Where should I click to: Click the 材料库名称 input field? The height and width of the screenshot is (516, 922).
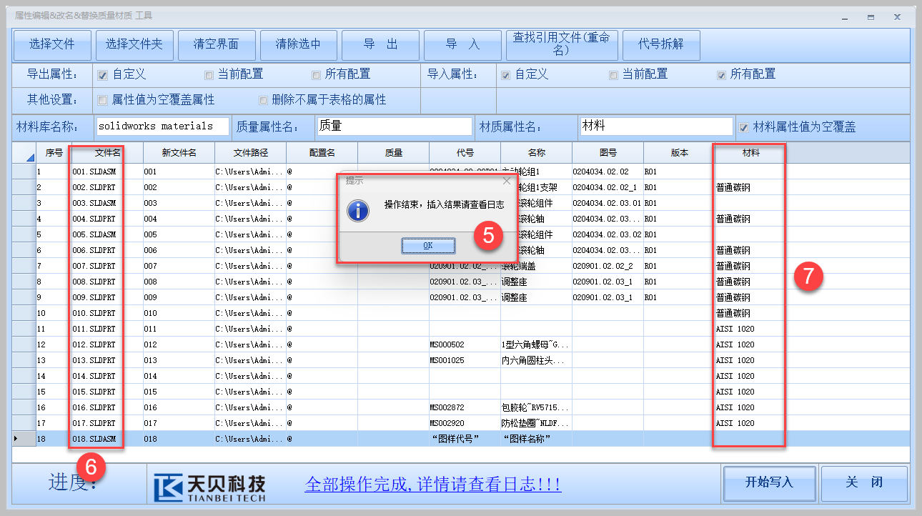[x=162, y=126]
